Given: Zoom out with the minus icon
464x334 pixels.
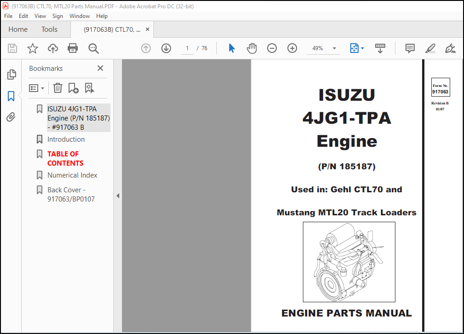Looking at the screenshot, I should (272, 48).
